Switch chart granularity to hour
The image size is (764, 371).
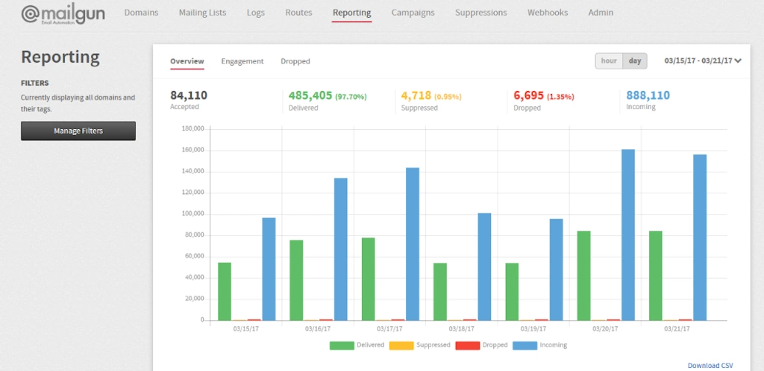(609, 61)
